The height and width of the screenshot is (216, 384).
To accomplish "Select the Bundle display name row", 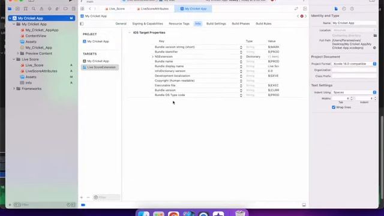I will 217,67.
